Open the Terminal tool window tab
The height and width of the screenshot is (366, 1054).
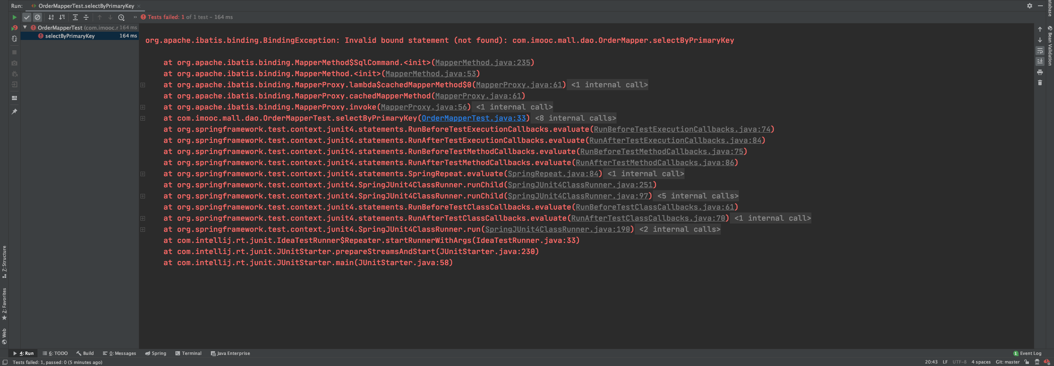coord(188,353)
